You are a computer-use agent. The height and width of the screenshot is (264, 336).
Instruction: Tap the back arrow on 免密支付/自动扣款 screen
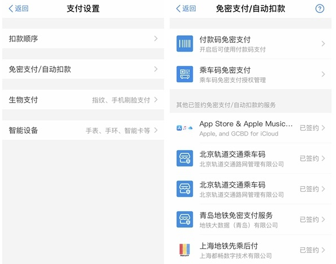point(178,8)
